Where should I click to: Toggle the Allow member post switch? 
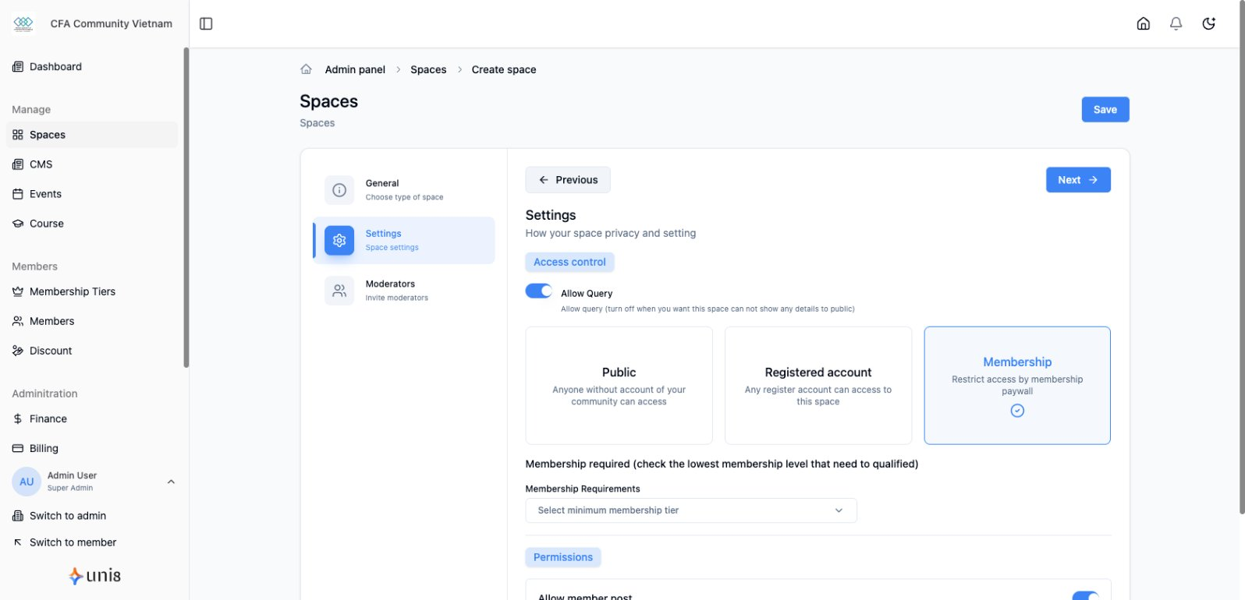tap(1085, 596)
